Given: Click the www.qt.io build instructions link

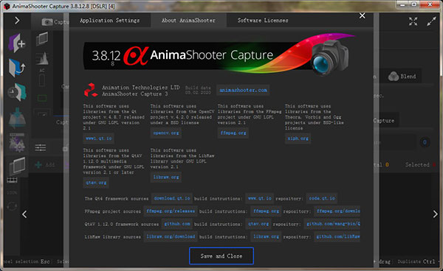Looking at the screenshot, I should 259,198.
